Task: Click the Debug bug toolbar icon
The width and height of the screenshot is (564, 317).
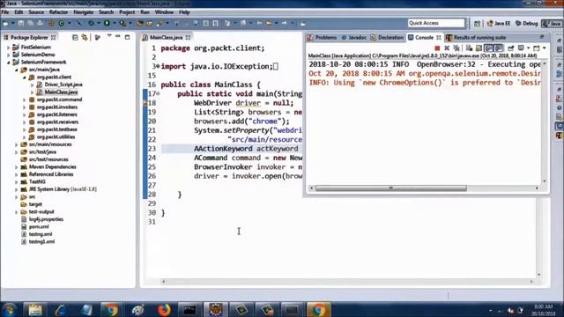Action: [92, 24]
